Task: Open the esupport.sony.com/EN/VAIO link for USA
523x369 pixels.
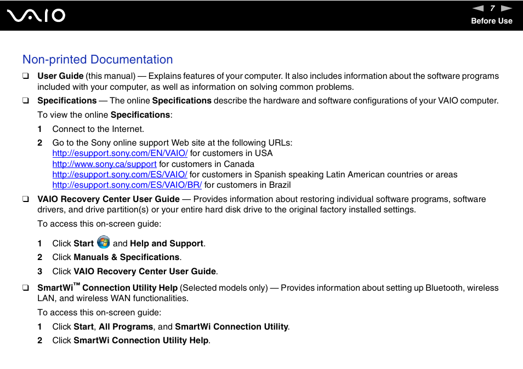Action: [x=120, y=153]
